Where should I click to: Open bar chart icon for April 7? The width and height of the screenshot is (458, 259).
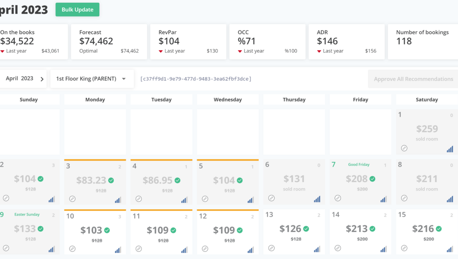tap(383, 199)
